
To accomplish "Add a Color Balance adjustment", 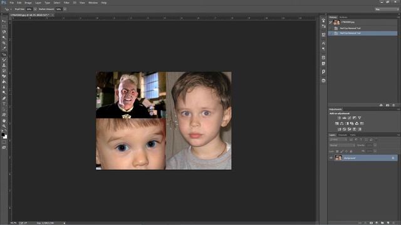I will point(341,124).
